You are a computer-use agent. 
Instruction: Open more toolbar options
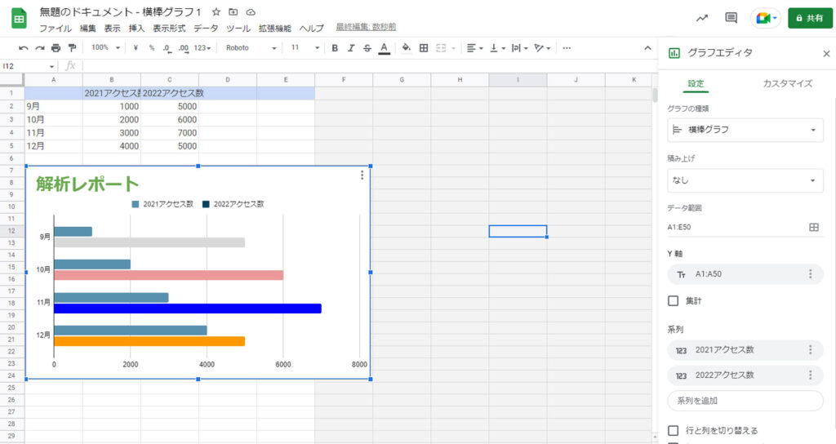(567, 48)
